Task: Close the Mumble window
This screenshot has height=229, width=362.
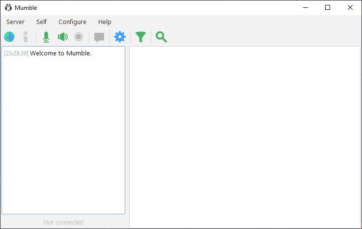Action: coord(350,8)
